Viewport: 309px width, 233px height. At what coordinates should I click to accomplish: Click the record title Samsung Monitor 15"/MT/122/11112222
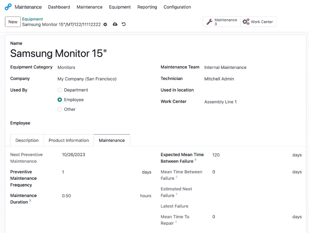coord(61,25)
